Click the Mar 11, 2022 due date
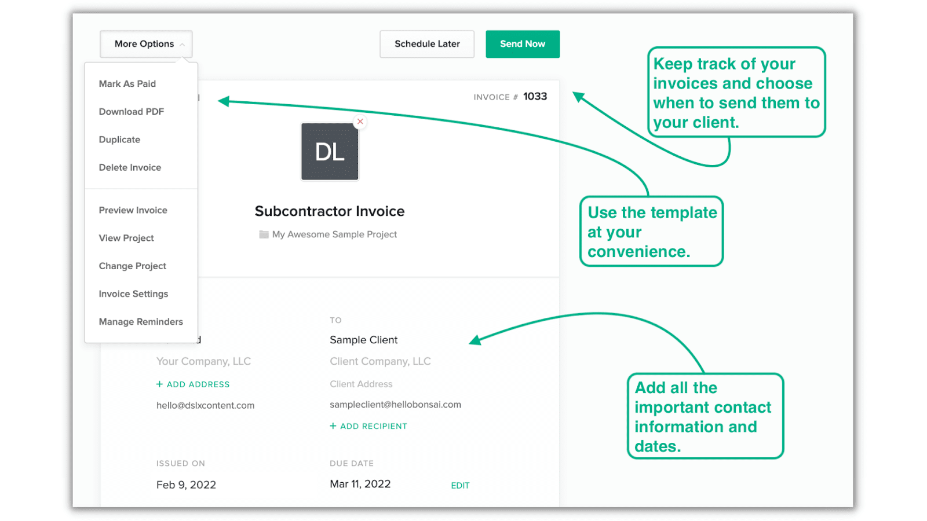The height and width of the screenshot is (521, 927). 360,484
